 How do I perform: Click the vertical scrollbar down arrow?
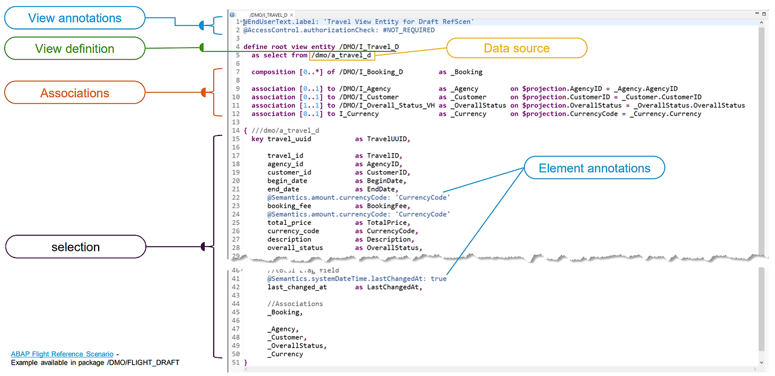pyautogui.click(x=762, y=363)
